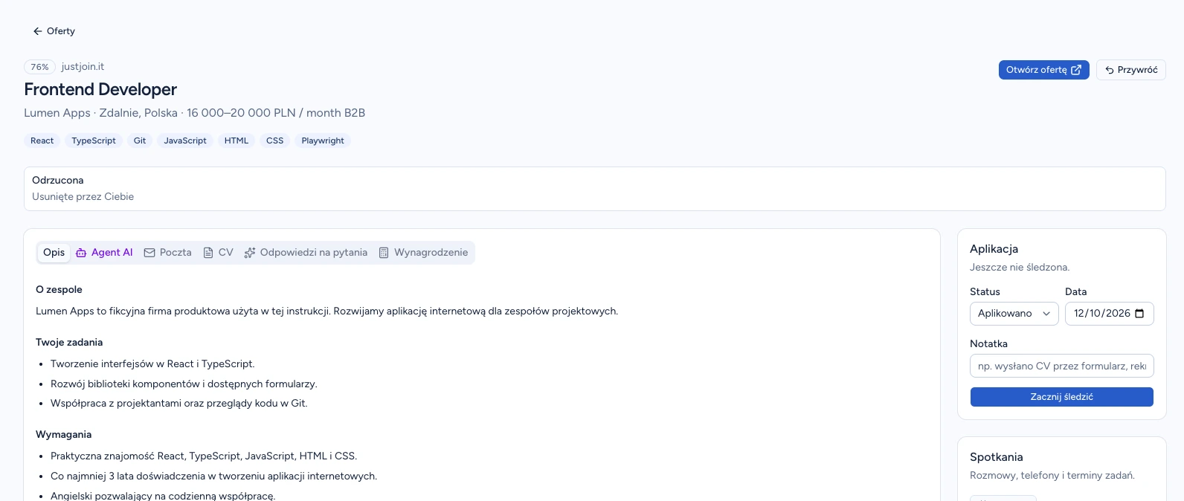Open the Status dropdown showing Aplikowano

point(1014,314)
